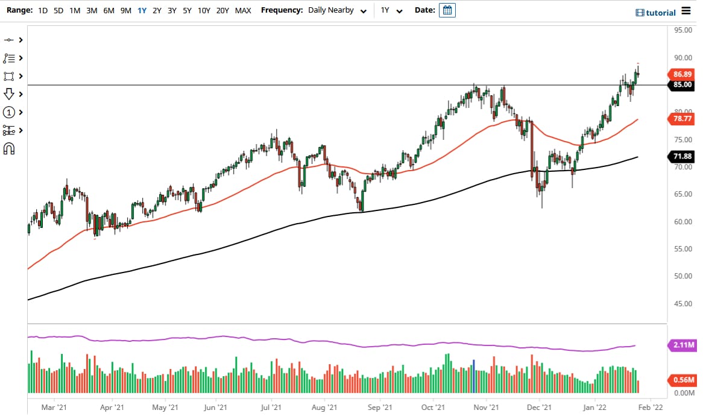Select the circled number one counter tool
The width and height of the screenshot is (703, 416).
pyautogui.click(x=8, y=112)
